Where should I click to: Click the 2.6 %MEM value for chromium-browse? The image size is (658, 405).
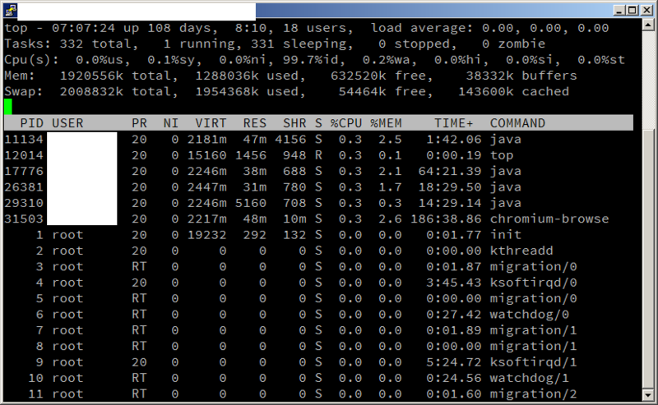(390, 219)
